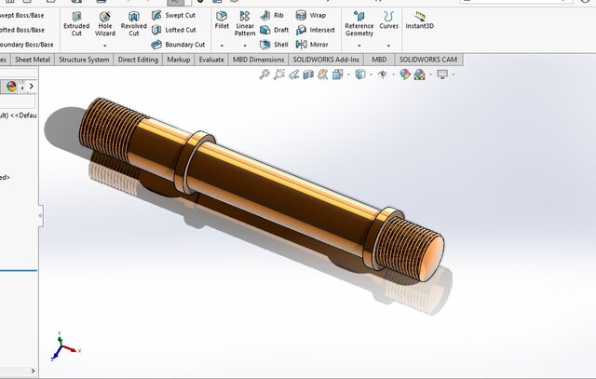The height and width of the screenshot is (379, 596).
Task: Toggle Section View icon
Action: click(x=308, y=74)
